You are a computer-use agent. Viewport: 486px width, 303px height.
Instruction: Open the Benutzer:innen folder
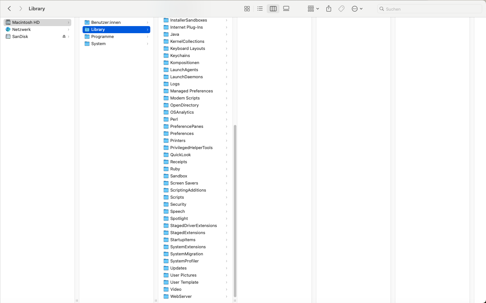(x=116, y=22)
